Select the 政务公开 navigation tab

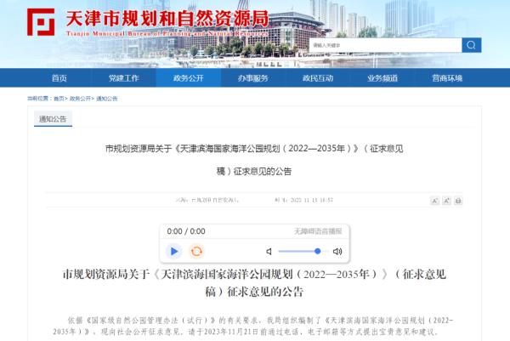point(189,77)
